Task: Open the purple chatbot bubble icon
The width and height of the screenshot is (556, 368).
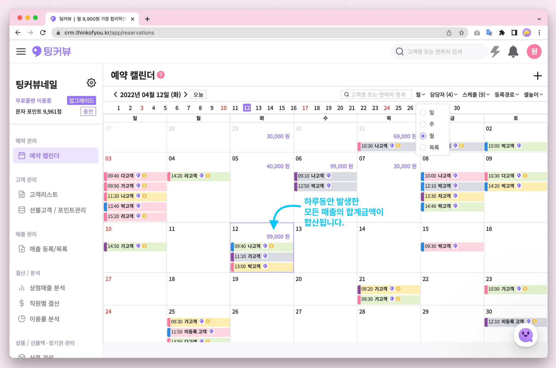Action: point(525,335)
